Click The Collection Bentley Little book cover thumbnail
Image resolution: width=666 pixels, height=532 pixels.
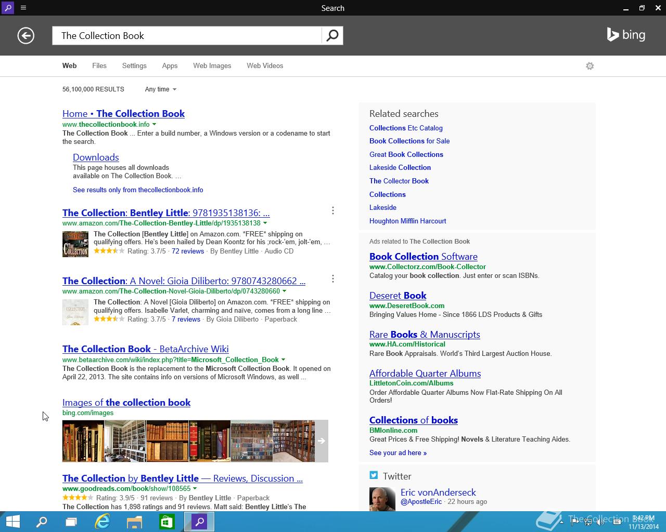(75, 244)
